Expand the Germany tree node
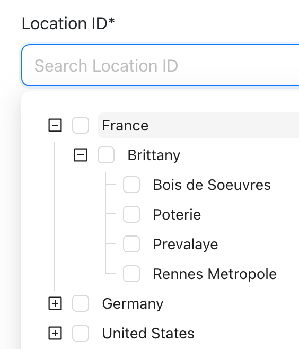Screen dimensions: 299x349 (55, 303)
